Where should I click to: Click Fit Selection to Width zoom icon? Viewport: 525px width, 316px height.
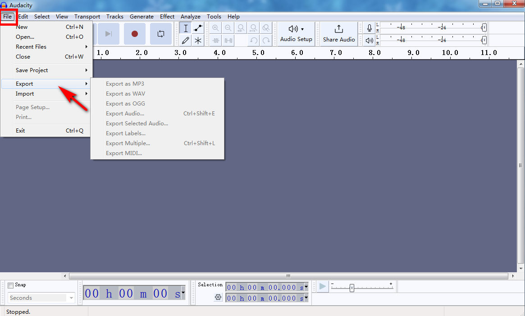pos(241,28)
